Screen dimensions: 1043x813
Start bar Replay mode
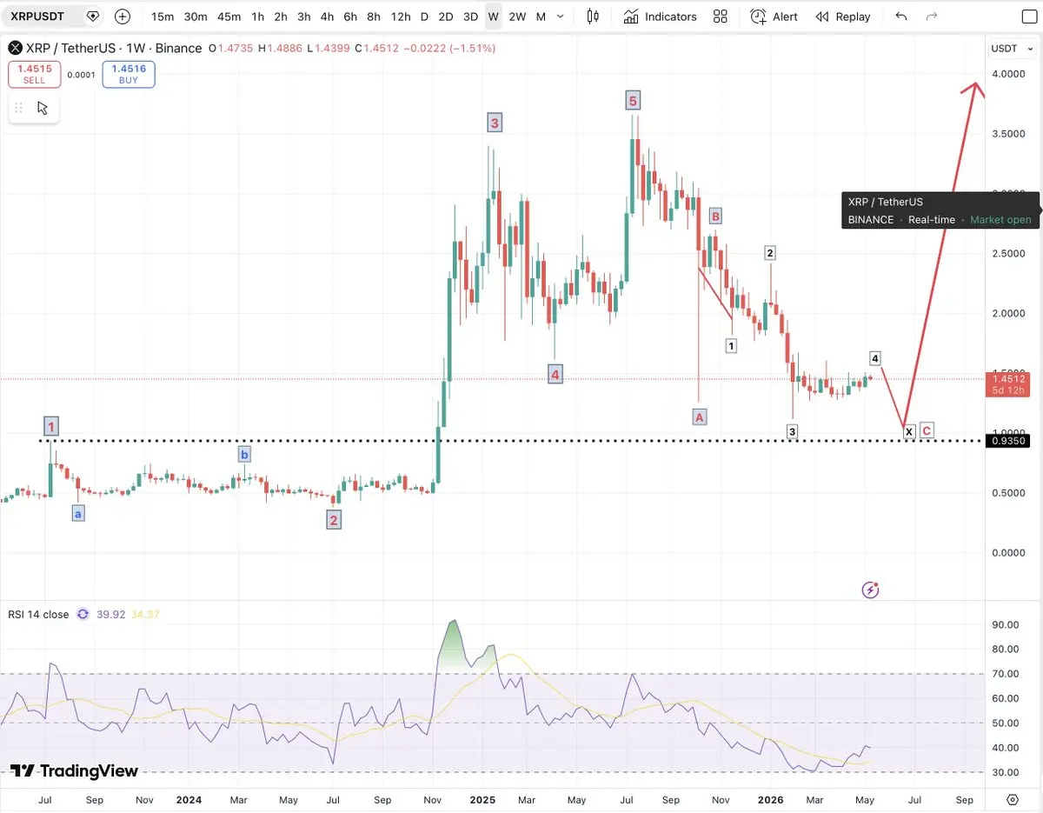pyautogui.click(x=843, y=17)
